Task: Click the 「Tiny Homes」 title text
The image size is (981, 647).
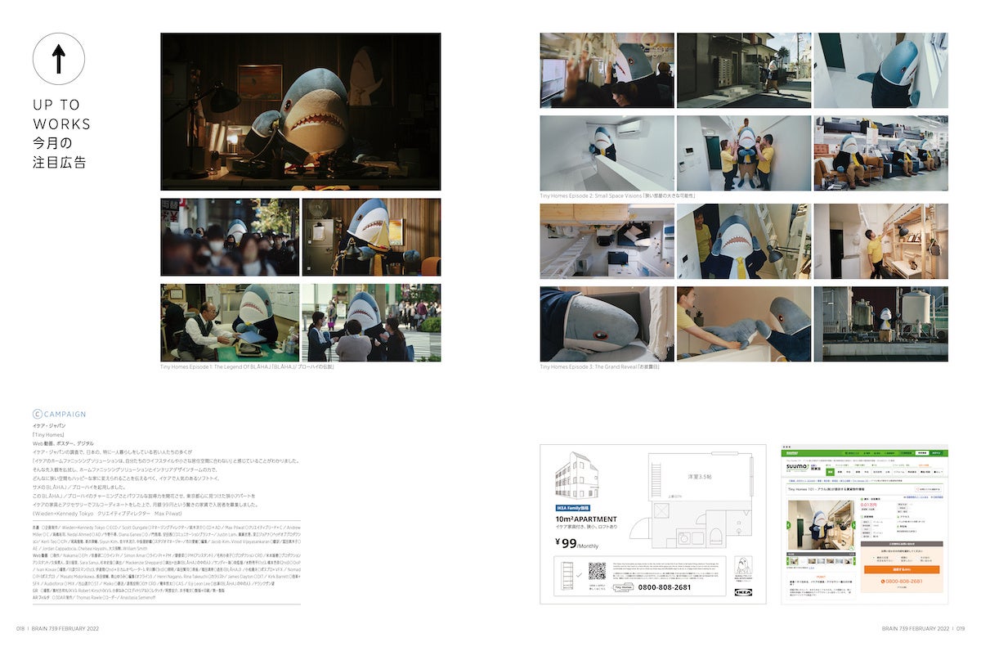Action: coord(48,434)
